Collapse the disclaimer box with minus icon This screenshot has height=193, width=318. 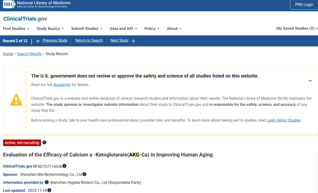310,81
